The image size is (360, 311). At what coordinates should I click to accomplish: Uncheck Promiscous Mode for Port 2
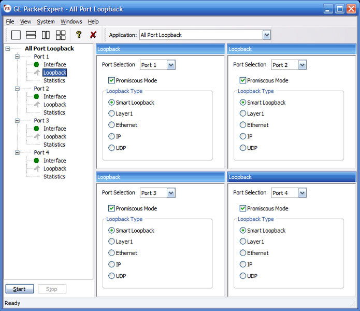(243, 80)
